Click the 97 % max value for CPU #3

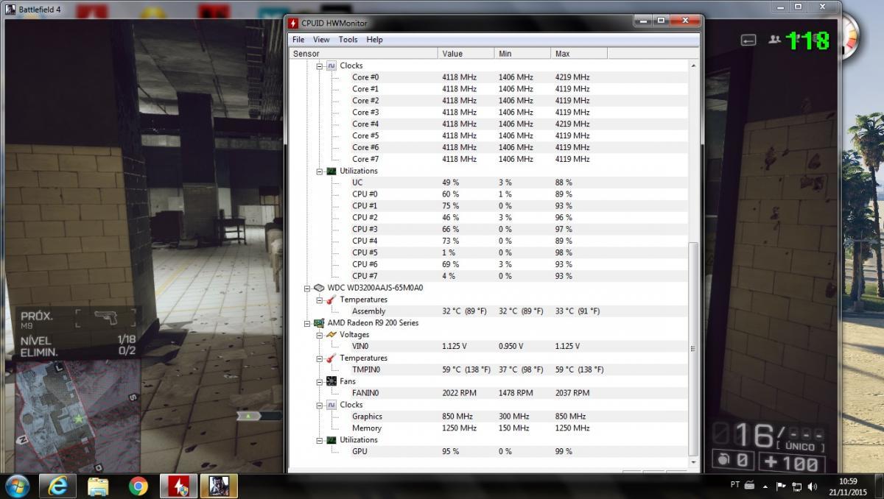coord(564,229)
